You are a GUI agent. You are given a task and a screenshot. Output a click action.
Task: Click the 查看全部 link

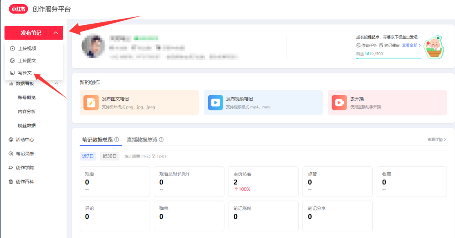coord(411,45)
